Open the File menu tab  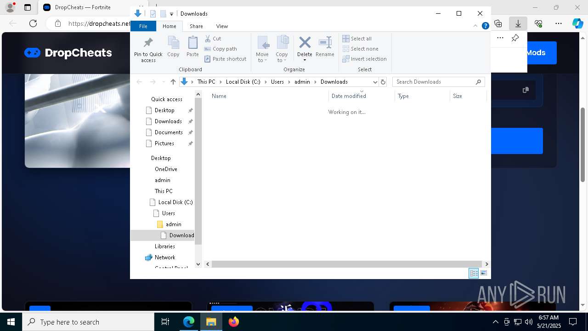pos(143,26)
